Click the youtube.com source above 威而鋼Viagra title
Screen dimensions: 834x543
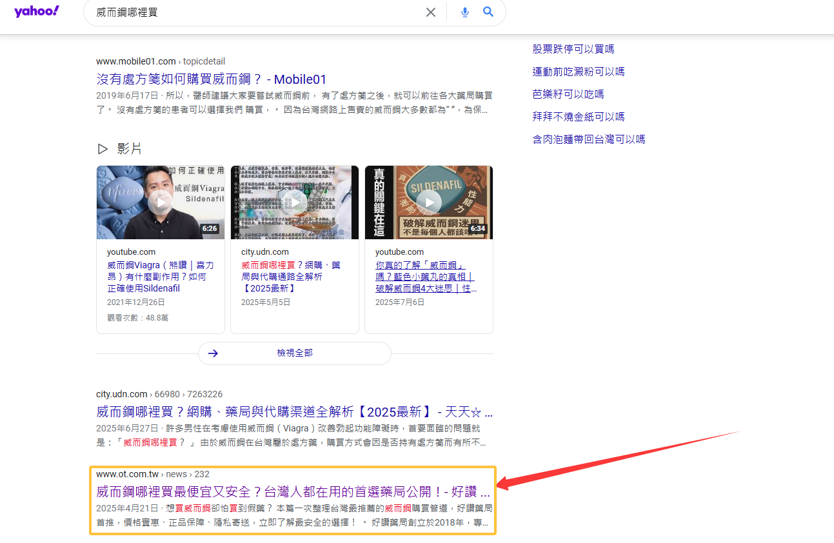[x=131, y=252]
